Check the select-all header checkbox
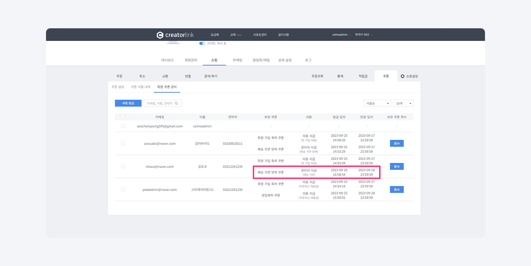The image size is (531, 266). 123,117
